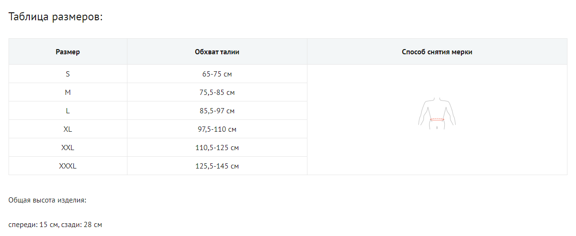The width and height of the screenshot is (576, 236).
Task: Click the '65-75 см' waist value
Action: click(217, 74)
